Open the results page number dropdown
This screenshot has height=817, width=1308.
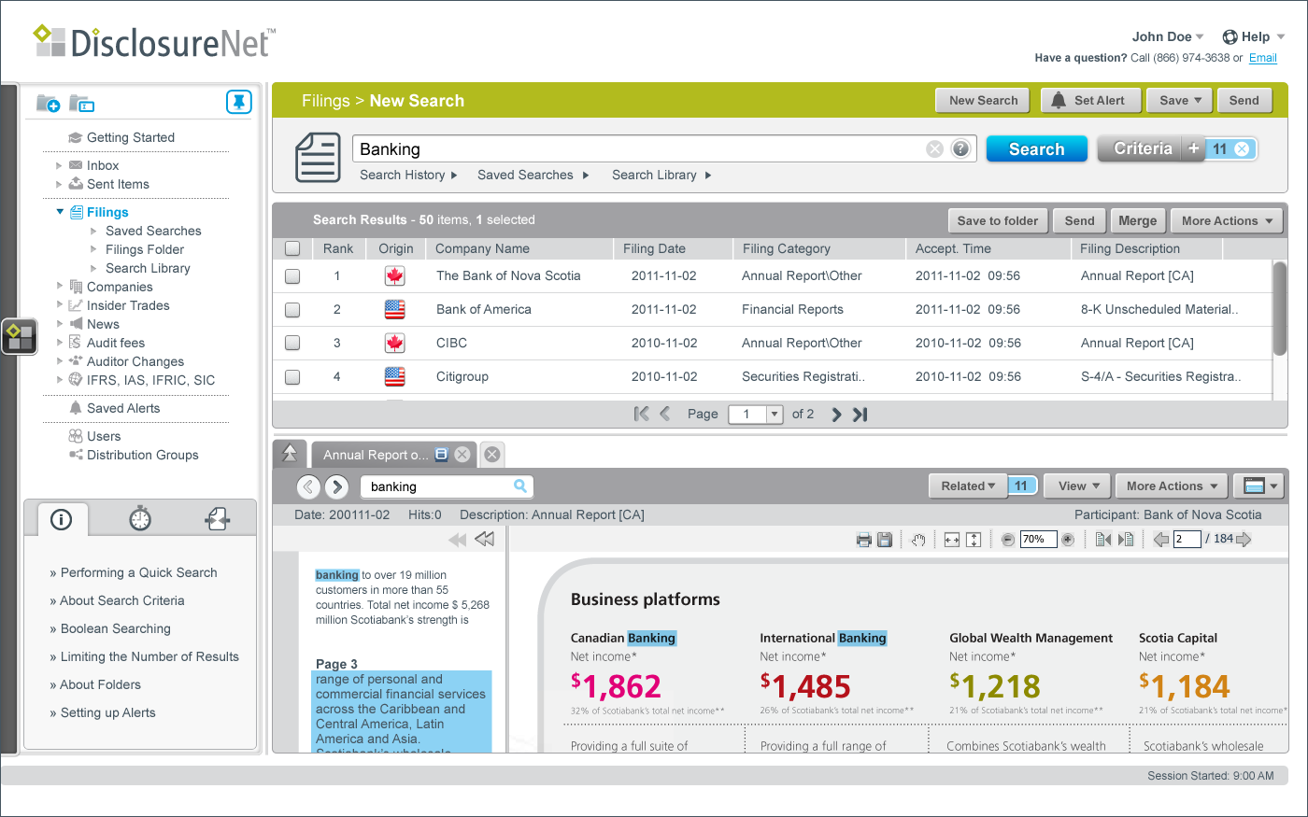tap(775, 415)
